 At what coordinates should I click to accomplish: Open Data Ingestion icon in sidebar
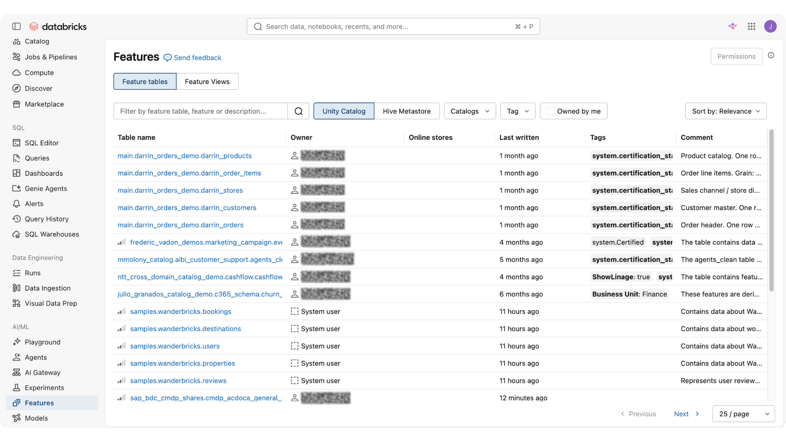pos(16,288)
